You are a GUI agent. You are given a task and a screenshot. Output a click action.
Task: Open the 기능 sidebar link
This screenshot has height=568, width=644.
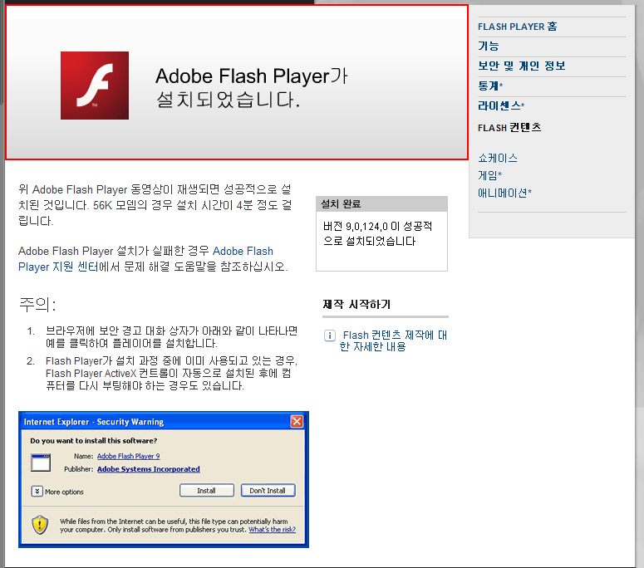coord(488,46)
